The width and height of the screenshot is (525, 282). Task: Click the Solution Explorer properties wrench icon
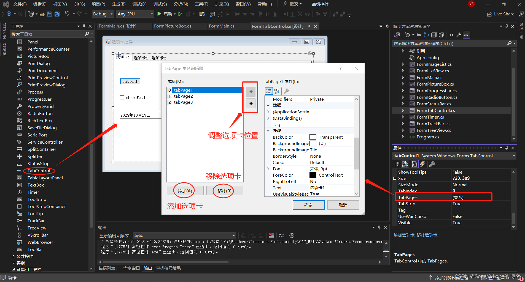459,35
